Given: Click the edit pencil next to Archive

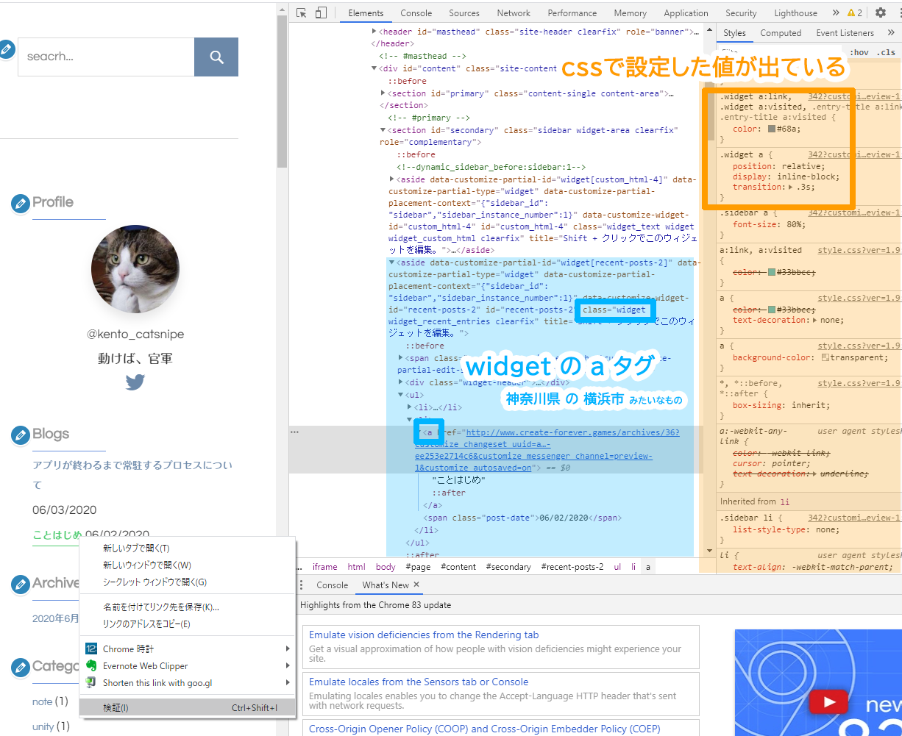Looking at the screenshot, I should [21, 585].
